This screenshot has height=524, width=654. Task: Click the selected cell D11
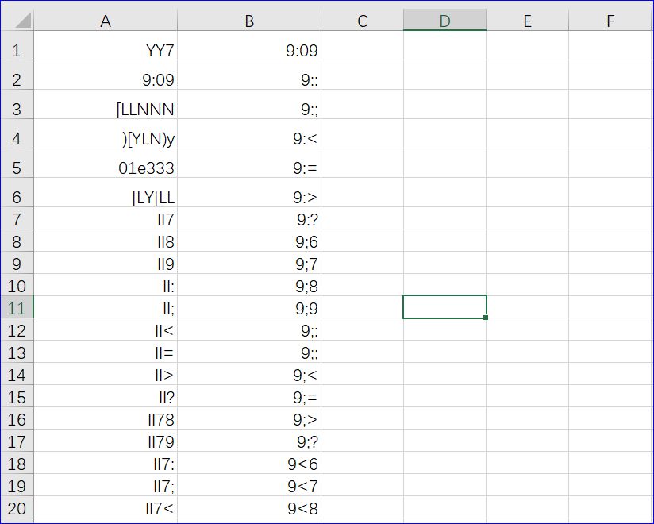point(444,306)
